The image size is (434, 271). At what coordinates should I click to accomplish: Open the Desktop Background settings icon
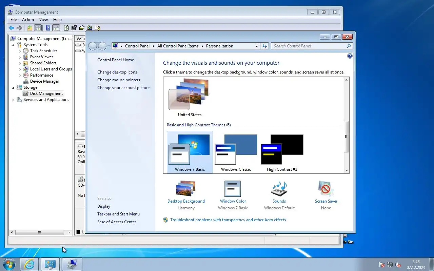(186, 188)
